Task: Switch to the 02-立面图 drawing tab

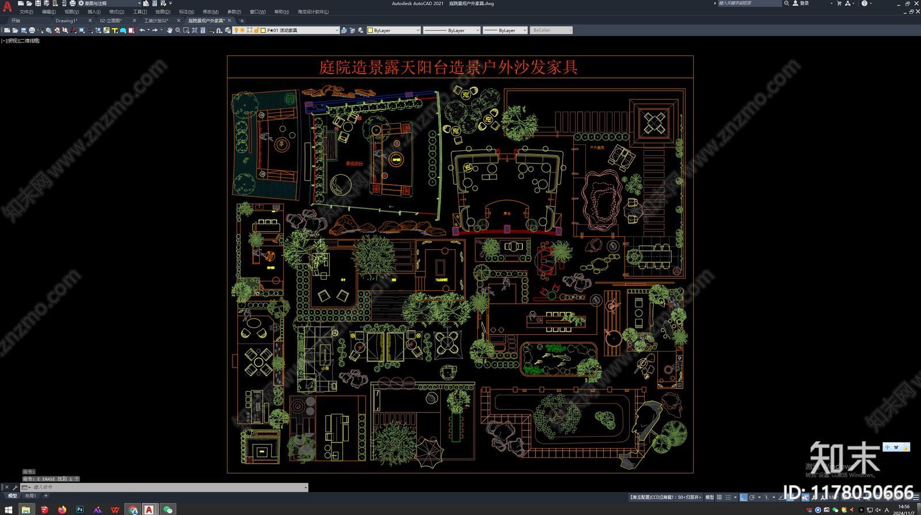Action: 111,21
